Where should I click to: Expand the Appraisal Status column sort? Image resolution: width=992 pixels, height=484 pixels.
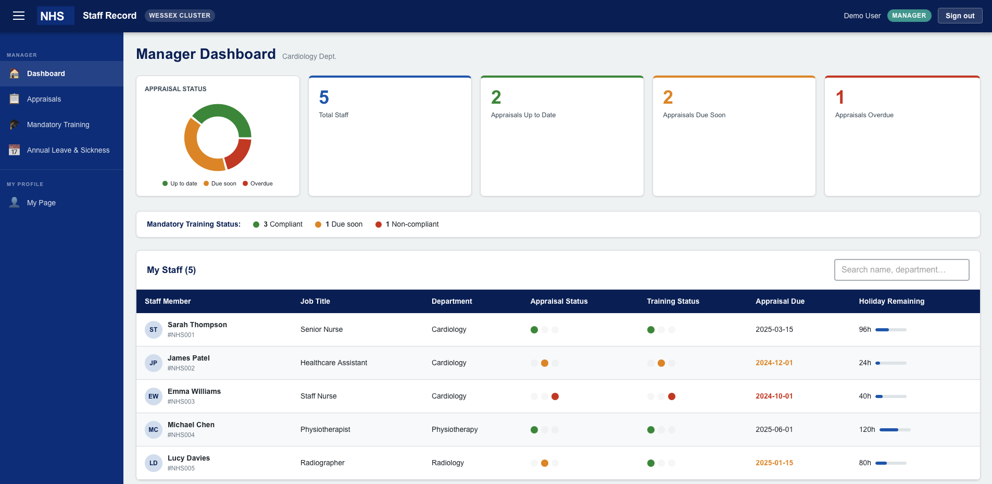click(559, 301)
